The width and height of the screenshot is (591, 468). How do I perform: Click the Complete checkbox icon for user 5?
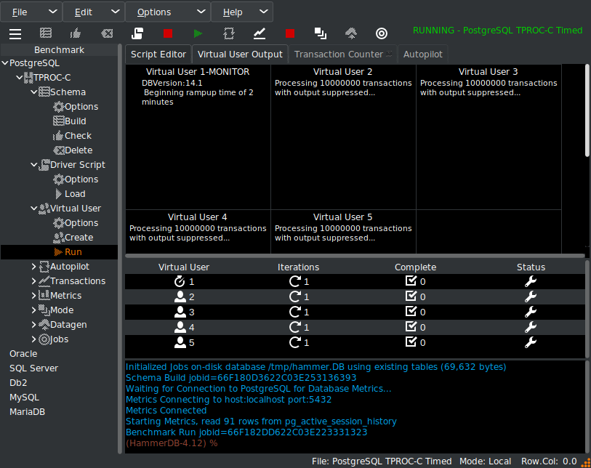point(411,342)
